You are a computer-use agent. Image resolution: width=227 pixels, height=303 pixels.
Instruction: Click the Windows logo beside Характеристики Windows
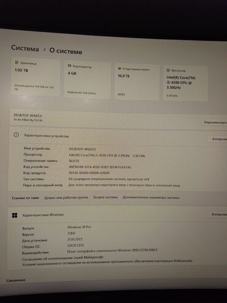[x=15, y=215]
